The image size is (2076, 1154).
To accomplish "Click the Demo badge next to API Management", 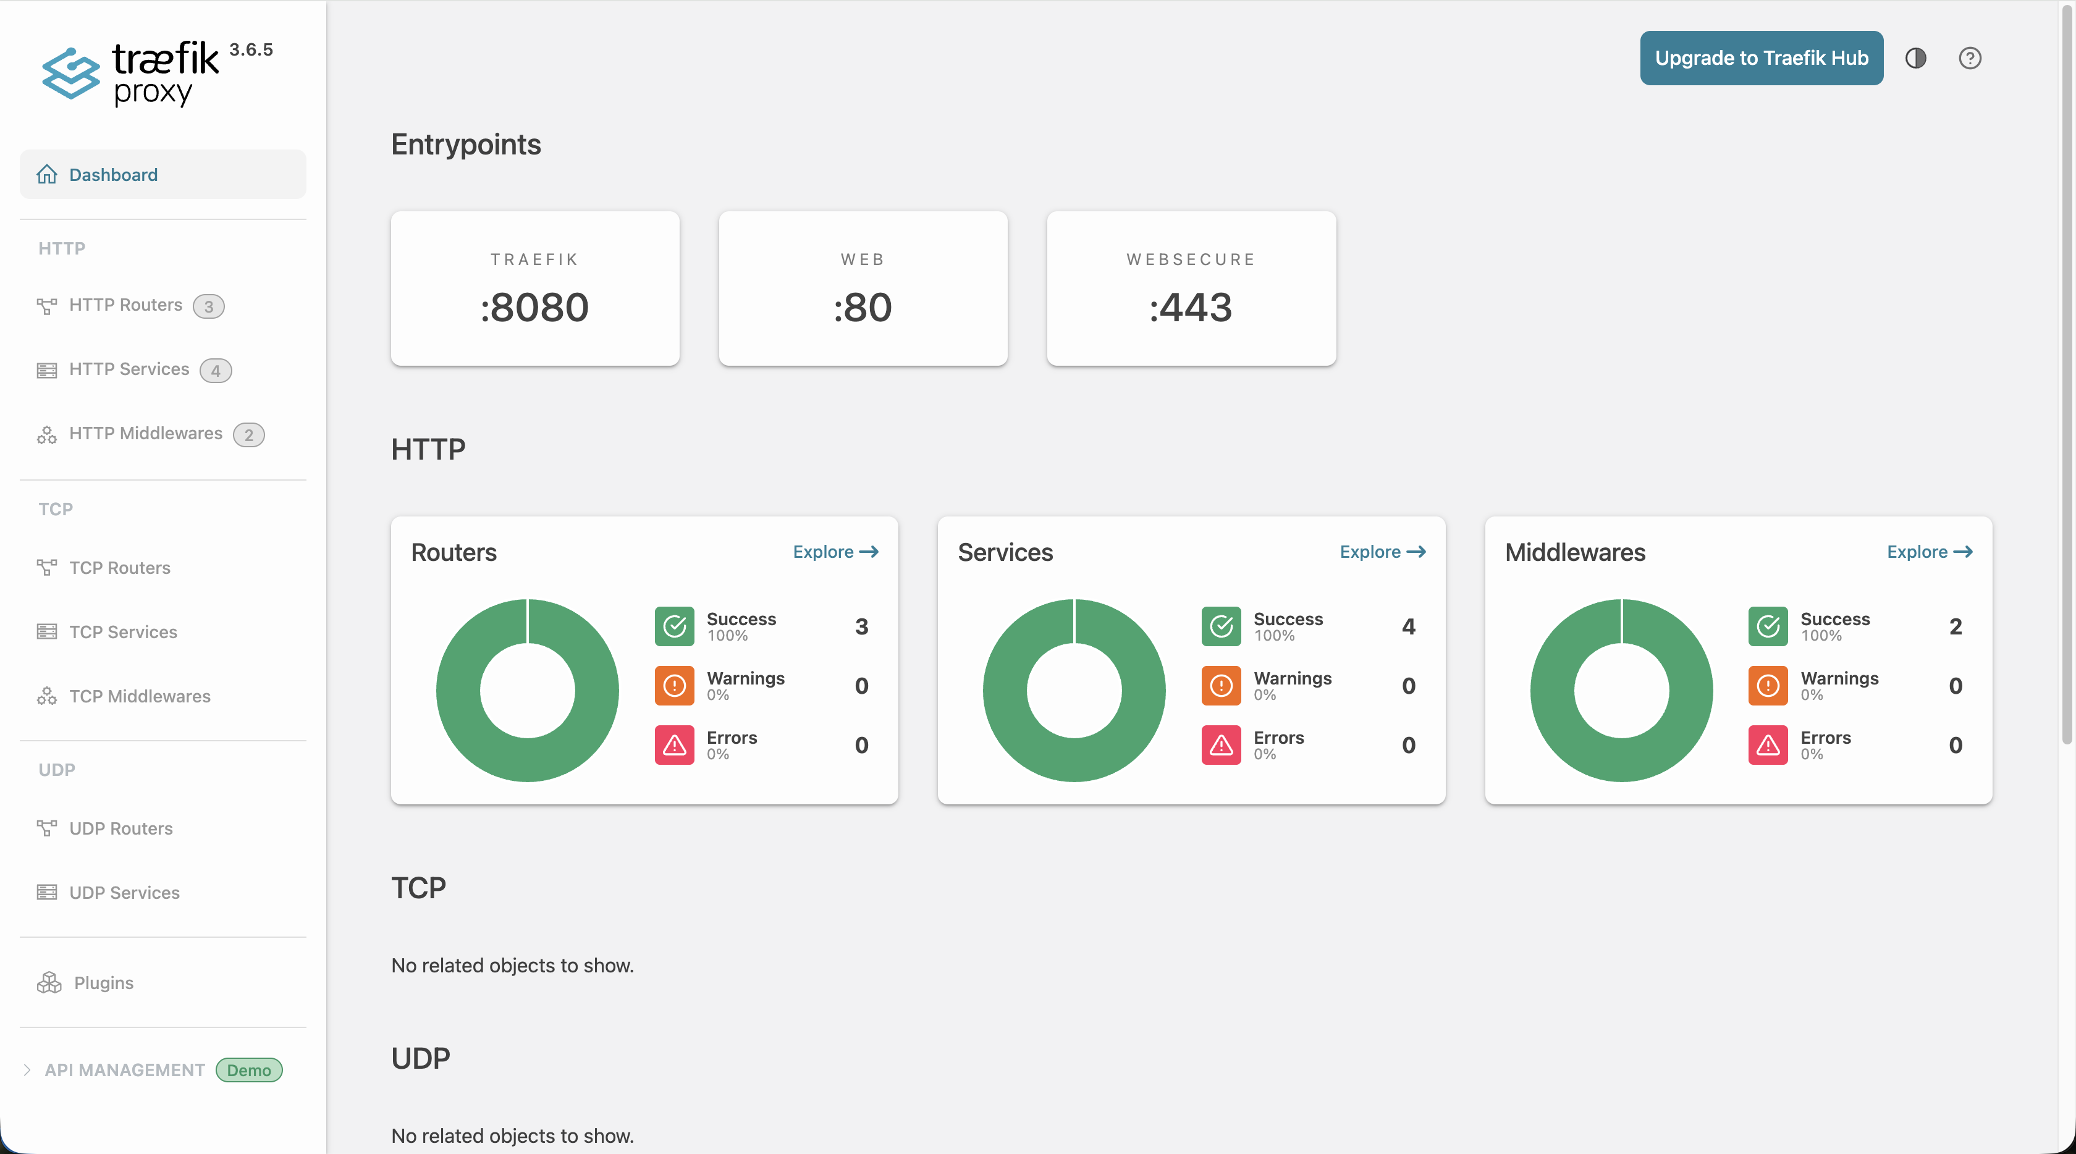I will click(x=248, y=1070).
